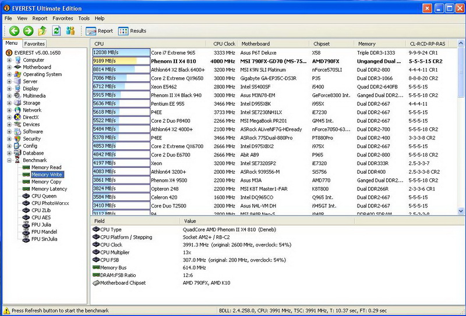
Task: Sort by the CL-RCD-RP-RAS column header
Action: [x=428, y=44]
